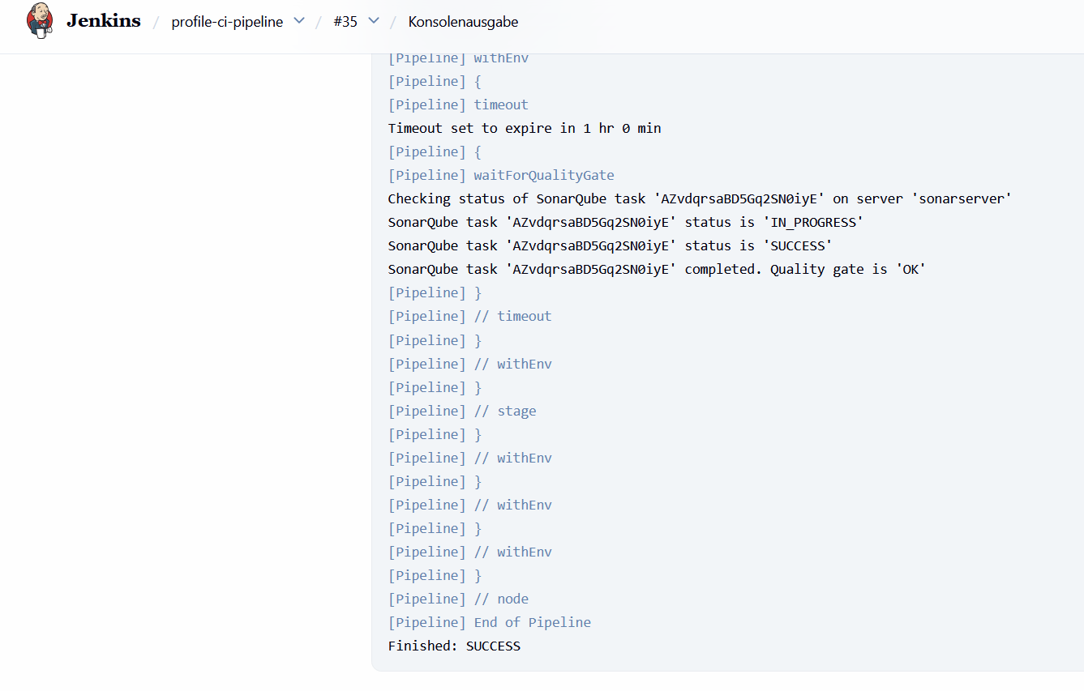Open the build #35 dropdown chevron
Viewport: 1084px width, 691px height.
coord(375,22)
